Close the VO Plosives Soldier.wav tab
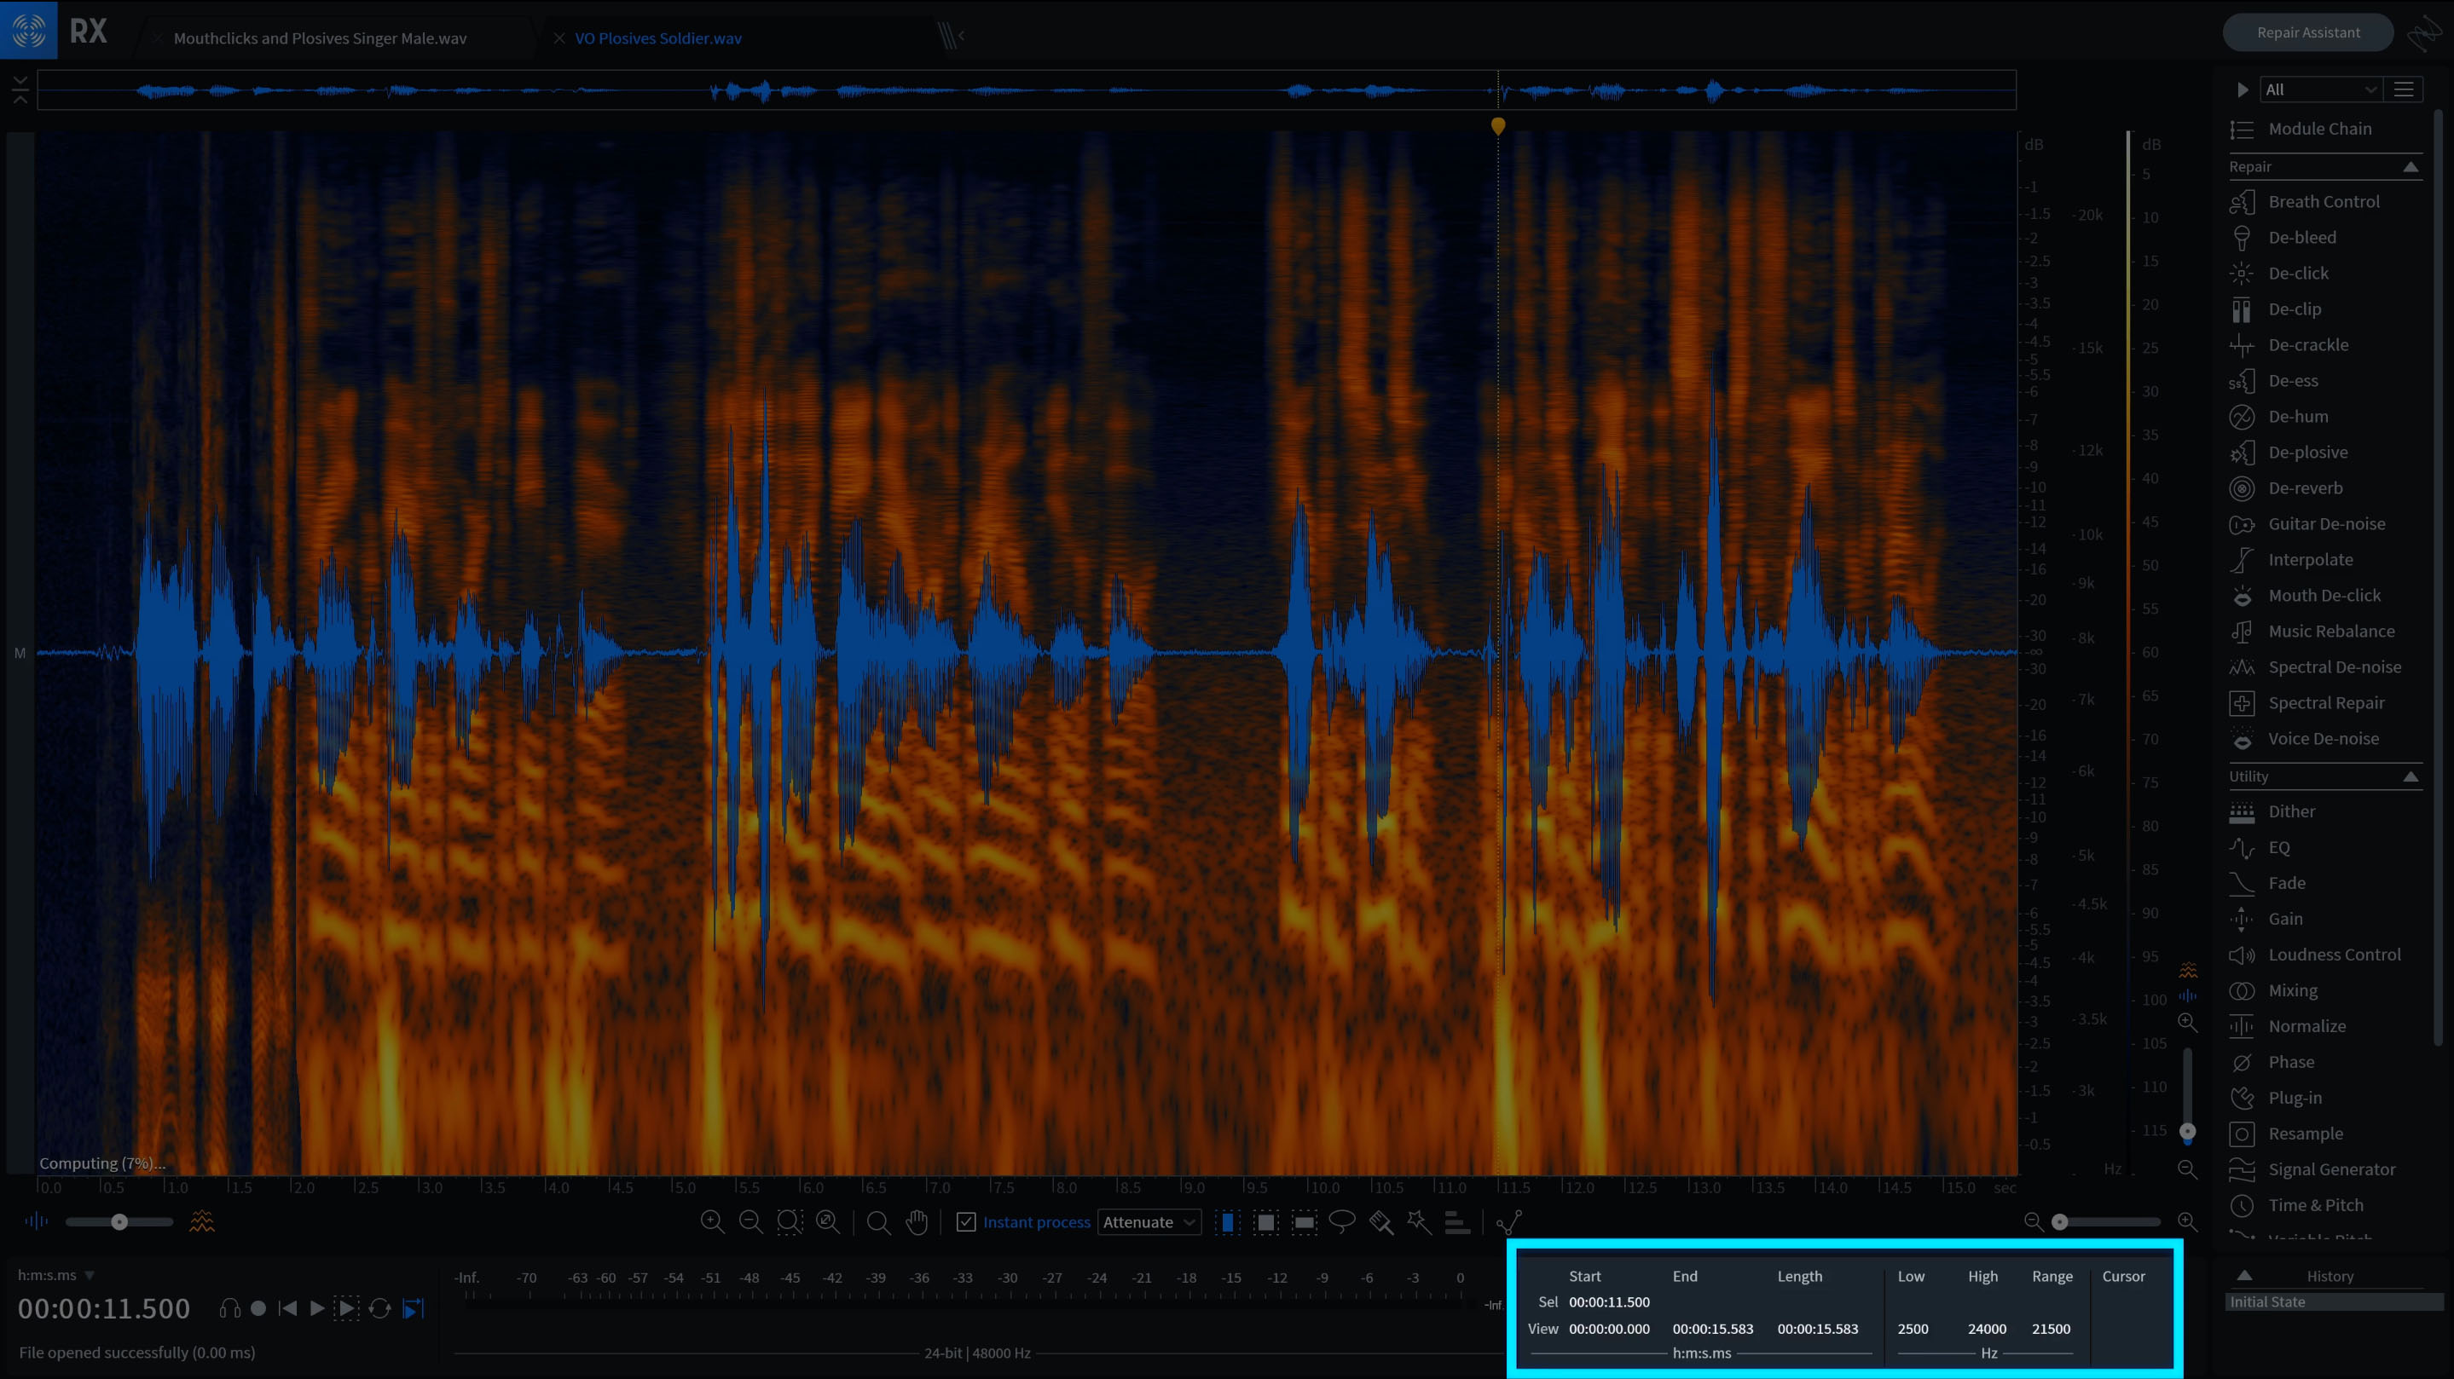This screenshot has height=1379, width=2454. pyautogui.click(x=559, y=38)
